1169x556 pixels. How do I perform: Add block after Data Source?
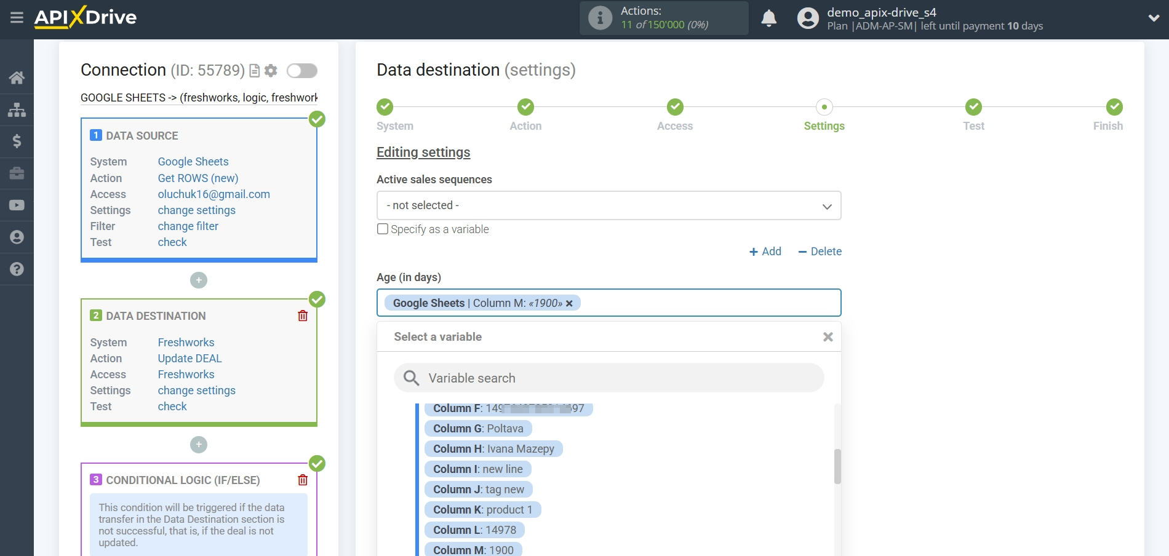click(199, 280)
